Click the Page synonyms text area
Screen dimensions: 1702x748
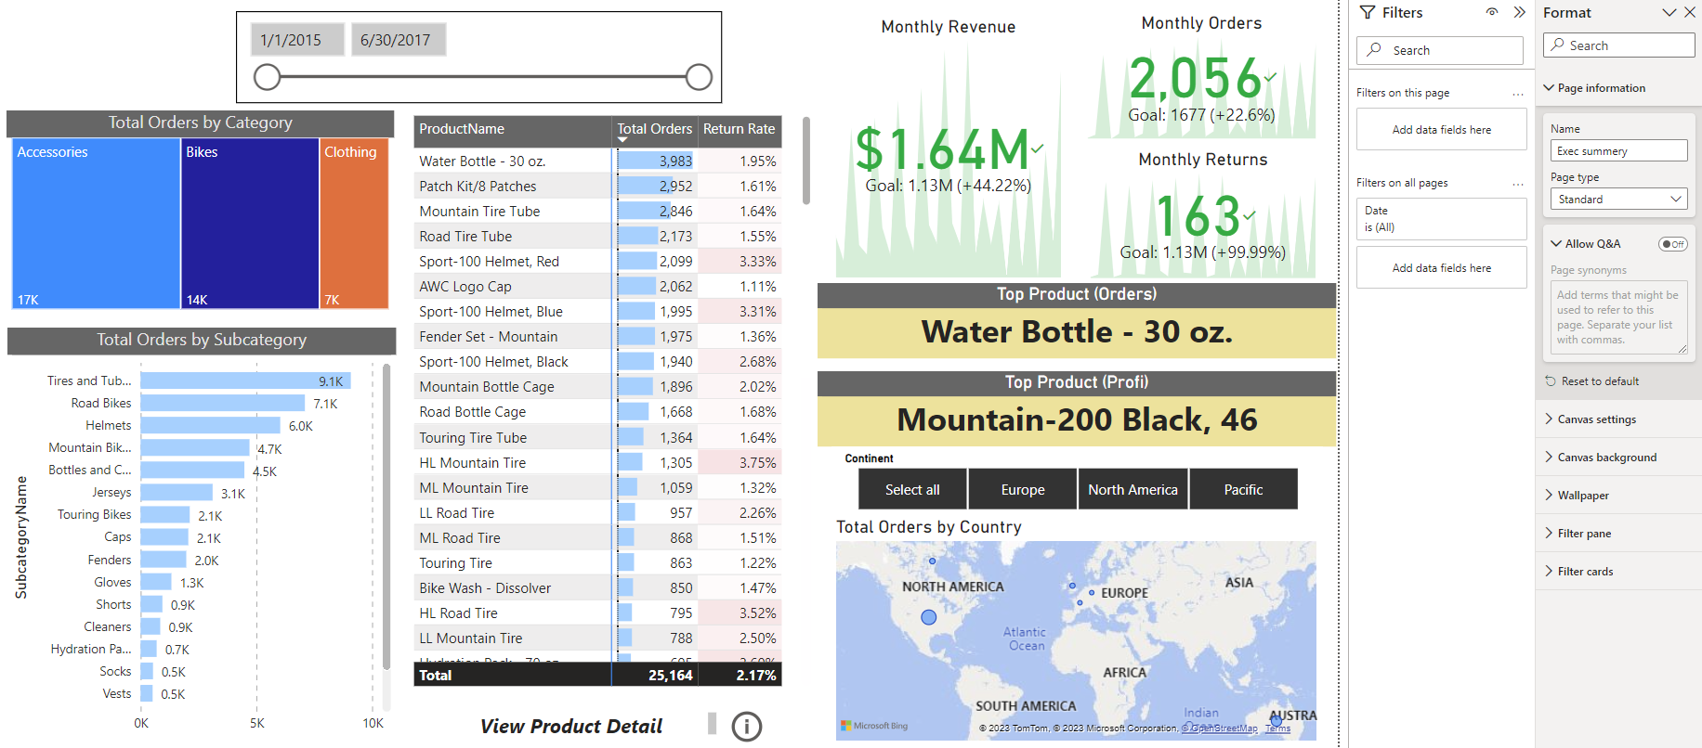1618,317
